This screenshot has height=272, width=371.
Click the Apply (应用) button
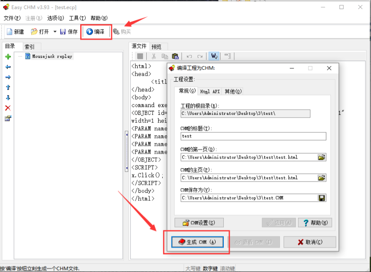(279, 223)
